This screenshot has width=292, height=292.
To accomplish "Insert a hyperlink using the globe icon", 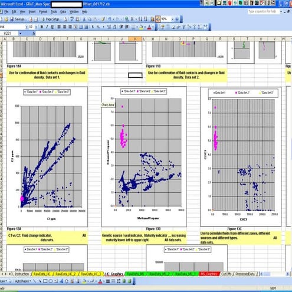I will coord(126,19).
